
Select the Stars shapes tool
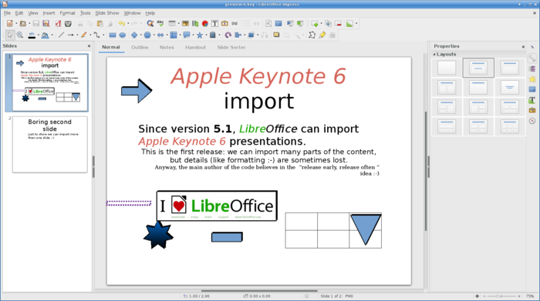[199, 35]
